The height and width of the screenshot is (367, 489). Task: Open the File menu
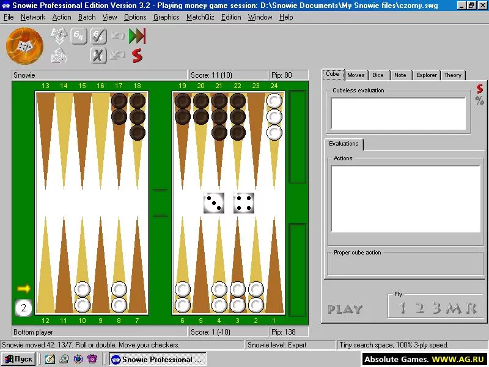coord(9,17)
